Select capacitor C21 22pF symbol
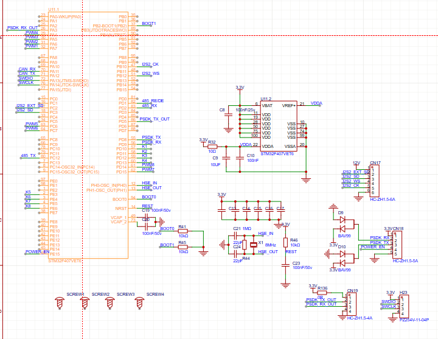Screen dimensions: 438x339 pyautogui.click(x=235, y=236)
